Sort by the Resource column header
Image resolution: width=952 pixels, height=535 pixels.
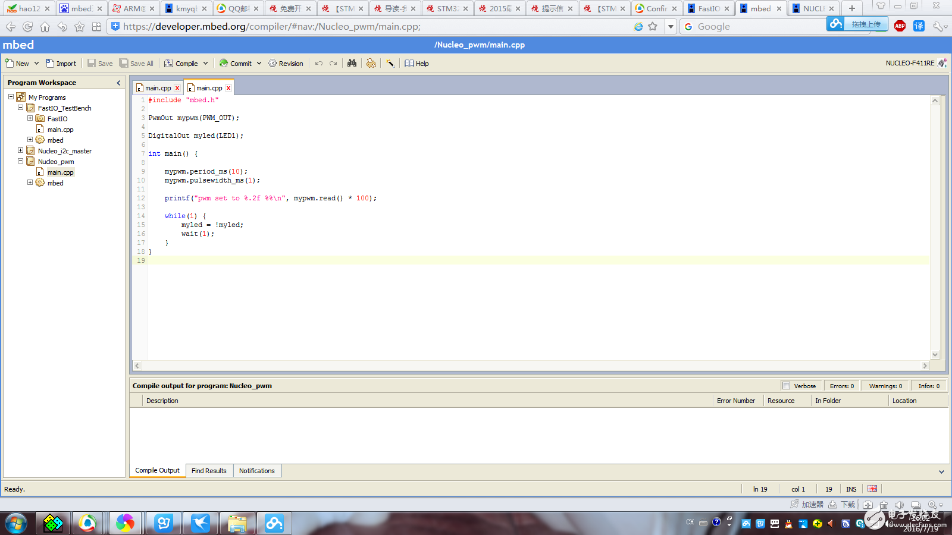pos(787,401)
